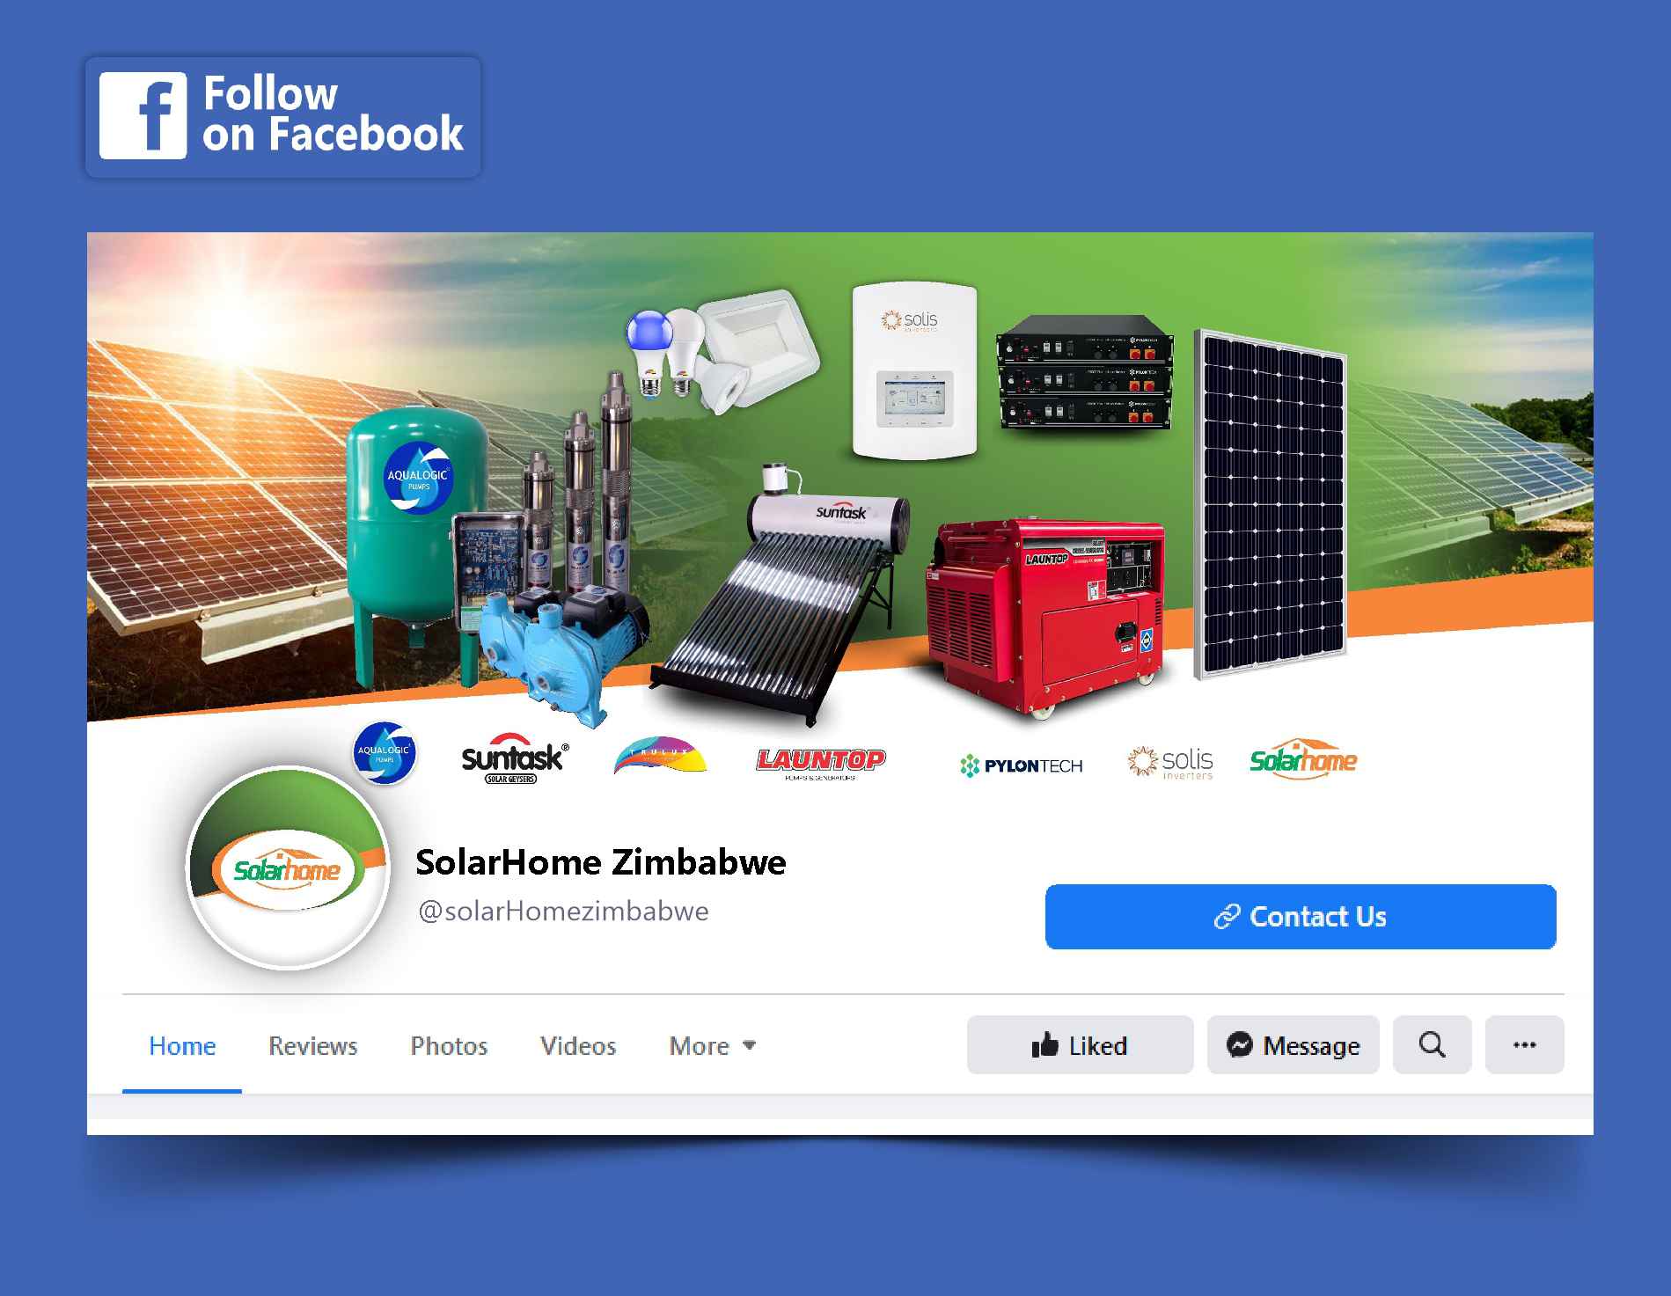Viewport: 1671px width, 1296px height.
Task: Click the Facebook logo icon
Action: (143, 116)
